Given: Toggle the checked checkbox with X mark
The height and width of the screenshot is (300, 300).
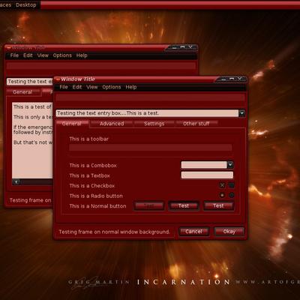Looking at the screenshot, I should [222, 185].
